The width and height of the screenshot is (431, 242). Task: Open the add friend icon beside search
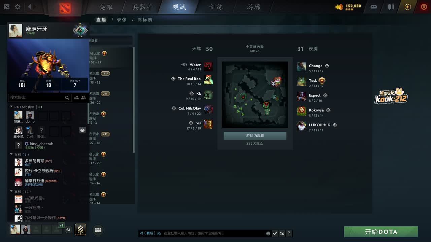[76, 97]
